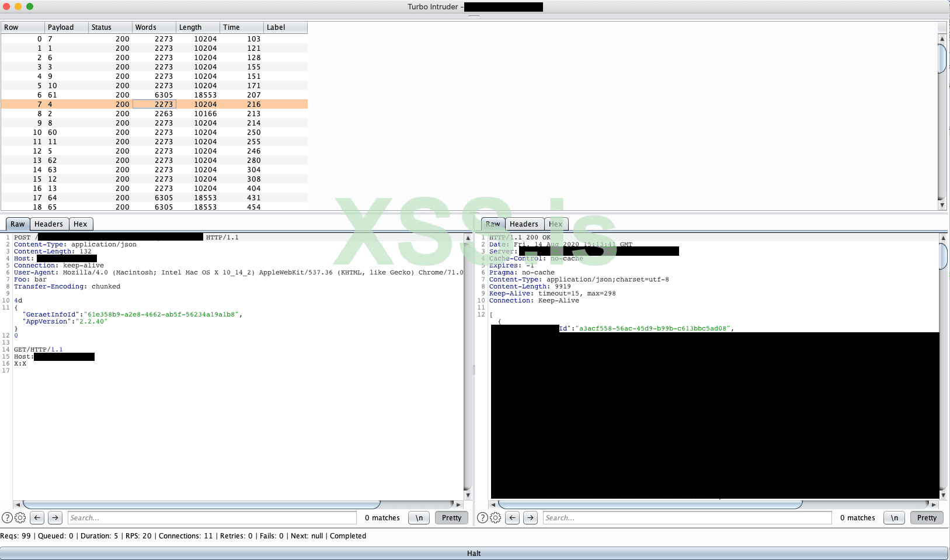Screen dimensions: 950x560
Task: Go to next match in request panel
Action: [x=55, y=517]
